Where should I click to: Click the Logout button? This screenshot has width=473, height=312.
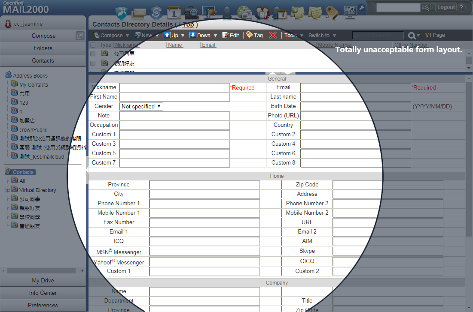click(446, 7)
